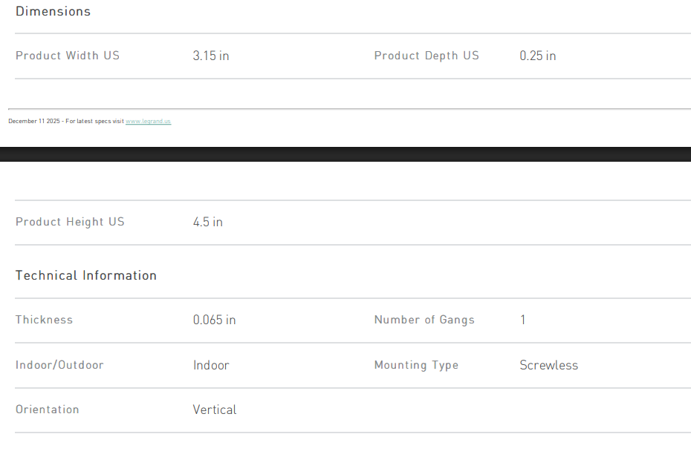The image size is (691, 457).
Task: Select the Number of Gangs value 1
Action: [x=523, y=320]
